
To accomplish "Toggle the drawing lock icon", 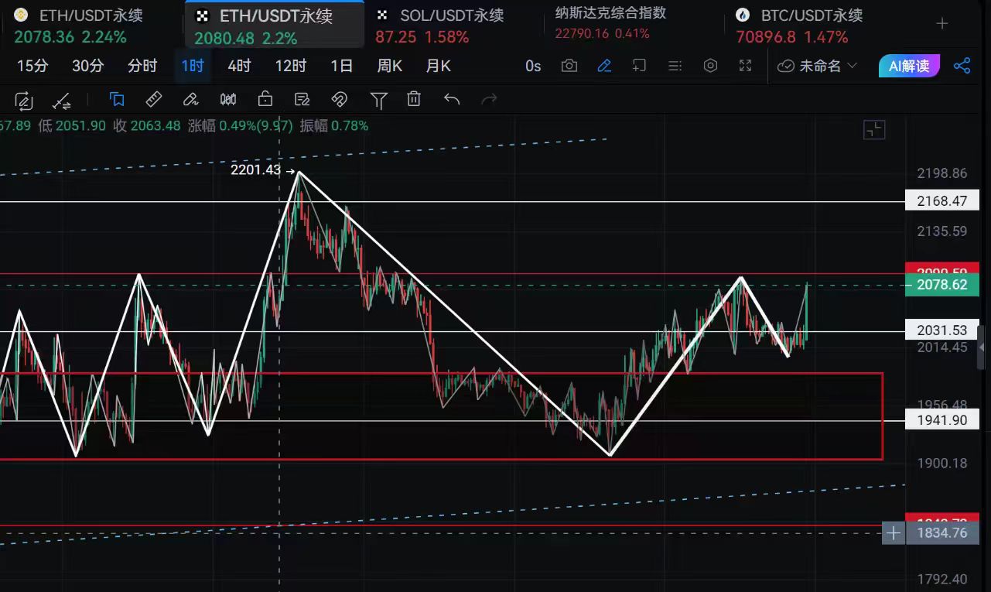I will coord(265,99).
